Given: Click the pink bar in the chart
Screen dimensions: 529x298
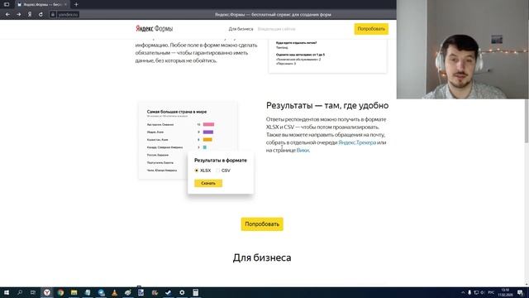Looking at the screenshot, I should coord(208,125).
